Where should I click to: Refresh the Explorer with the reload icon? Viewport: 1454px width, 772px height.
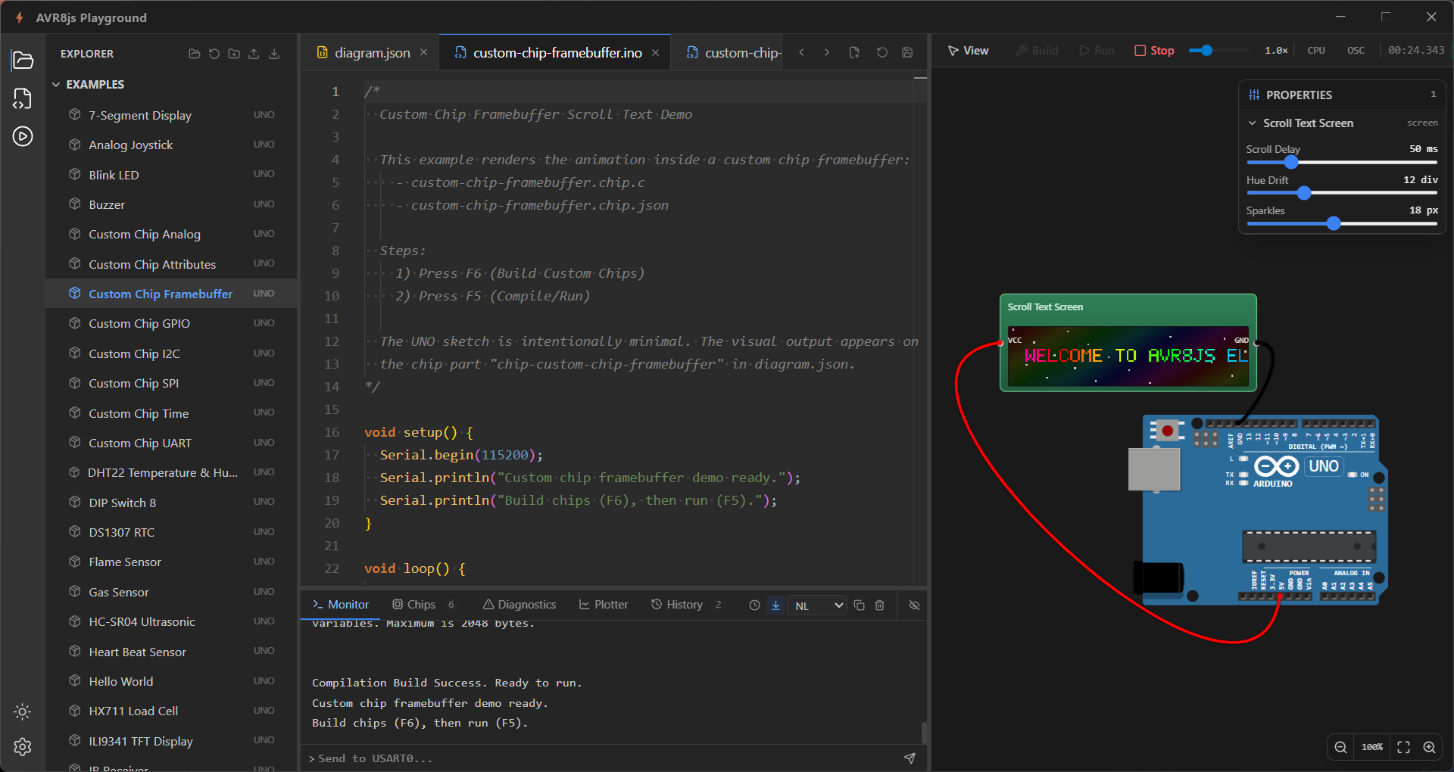[x=214, y=54]
